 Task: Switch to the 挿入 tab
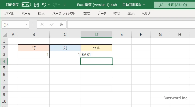[x=41, y=13]
